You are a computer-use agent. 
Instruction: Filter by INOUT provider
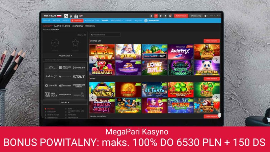(x=79, y=76)
